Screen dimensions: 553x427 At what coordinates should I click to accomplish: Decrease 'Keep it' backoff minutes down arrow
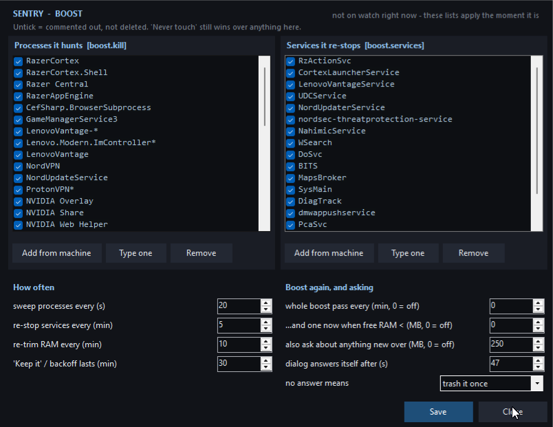(x=266, y=367)
